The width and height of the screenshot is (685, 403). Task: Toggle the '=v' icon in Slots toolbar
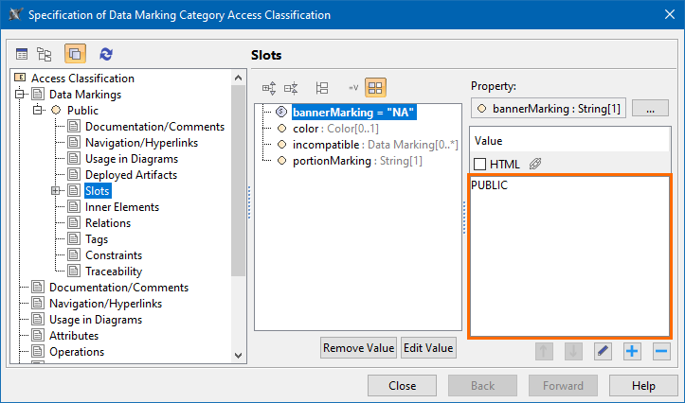tap(352, 87)
